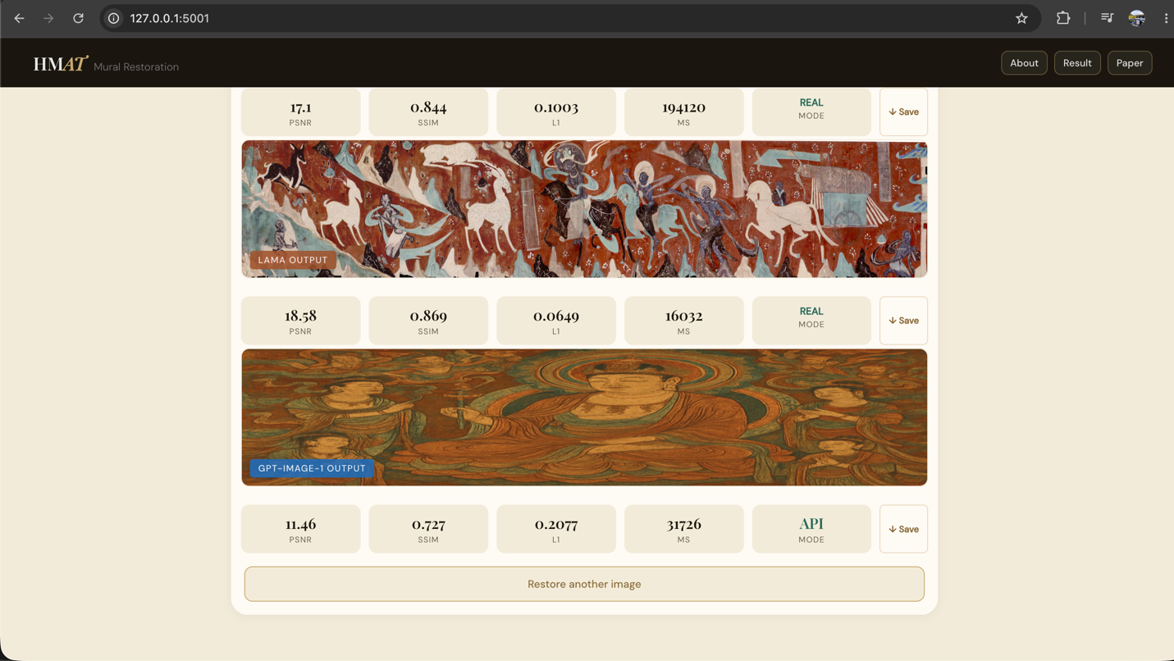Save the GPT-Image-1 output with PSNR 11.46
This screenshot has height=661, width=1174.
tap(903, 529)
